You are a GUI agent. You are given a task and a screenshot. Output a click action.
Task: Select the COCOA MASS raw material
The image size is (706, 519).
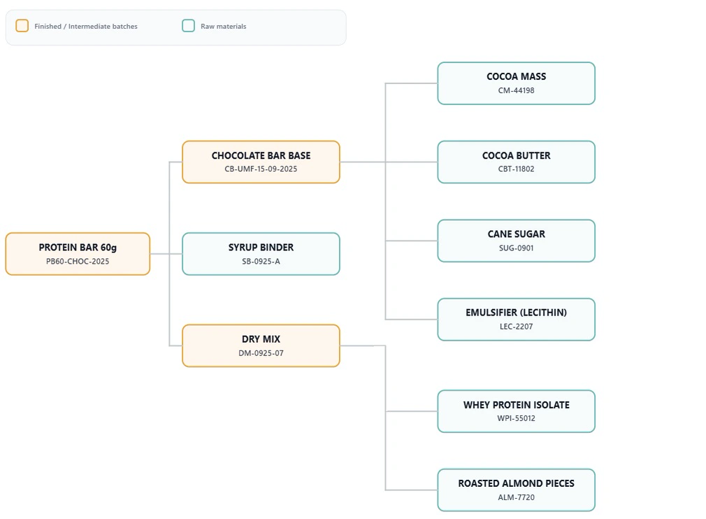click(x=516, y=83)
